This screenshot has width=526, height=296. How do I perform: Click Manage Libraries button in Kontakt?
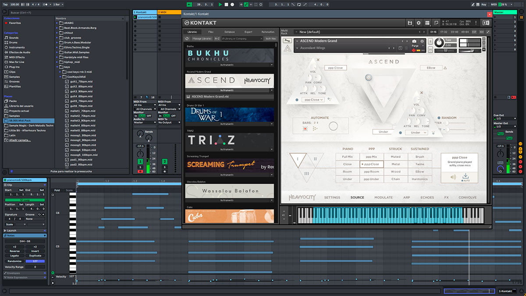click(x=202, y=39)
